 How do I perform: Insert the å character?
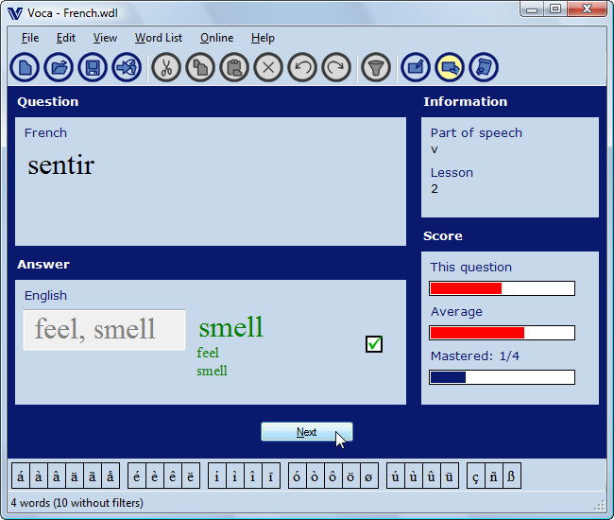click(111, 476)
